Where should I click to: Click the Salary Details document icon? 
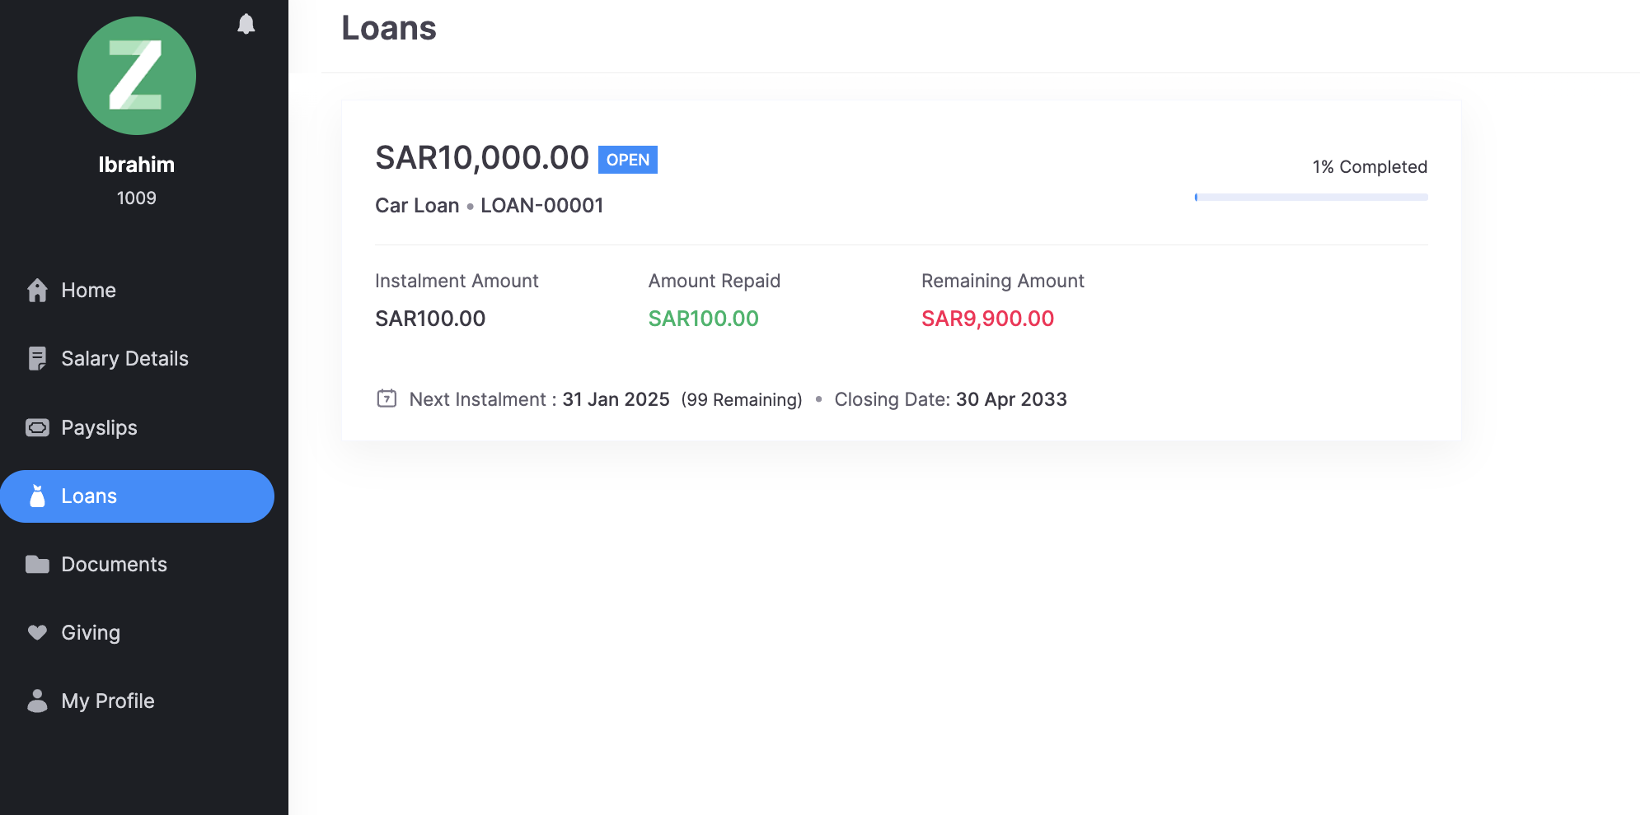click(x=37, y=359)
